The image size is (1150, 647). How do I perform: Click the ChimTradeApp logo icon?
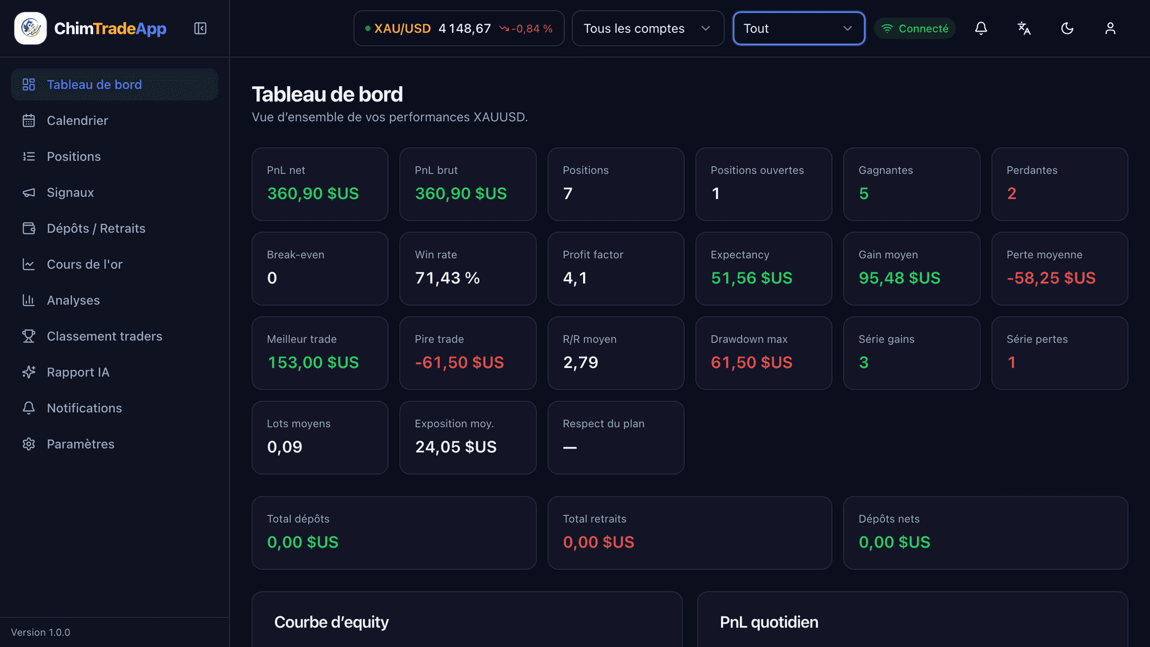tap(30, 28)
